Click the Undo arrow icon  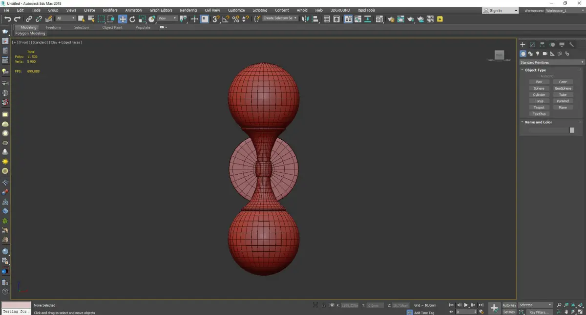coord(7,19)
